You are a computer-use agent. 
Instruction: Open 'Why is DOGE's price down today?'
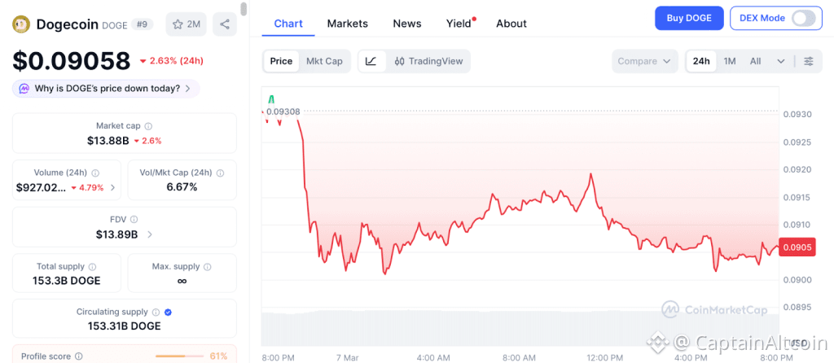106,88
